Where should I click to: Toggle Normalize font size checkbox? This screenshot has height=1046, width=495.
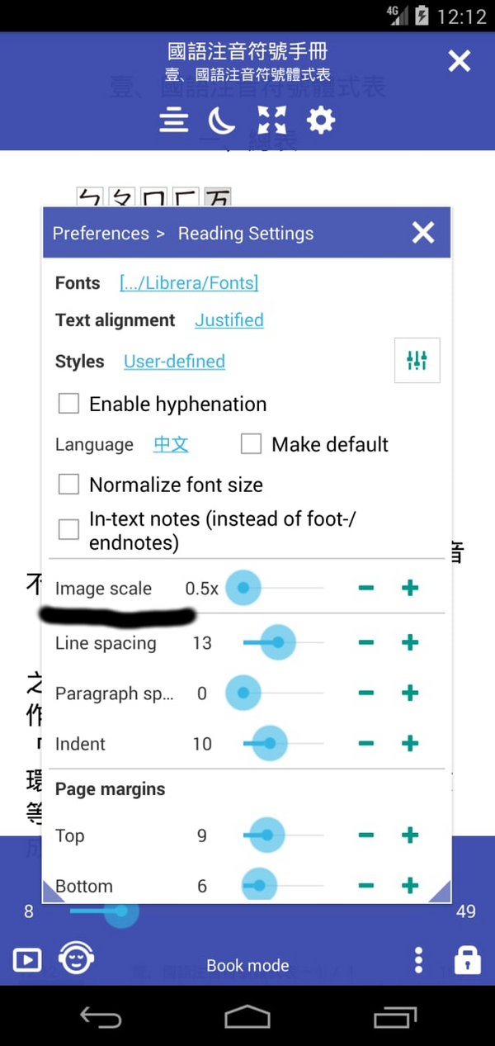(69, 485)
